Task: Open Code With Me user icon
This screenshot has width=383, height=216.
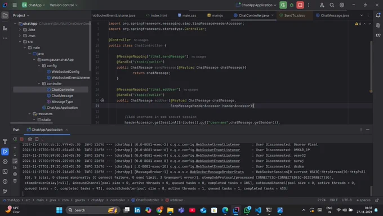Action: [x=322, y=5]
